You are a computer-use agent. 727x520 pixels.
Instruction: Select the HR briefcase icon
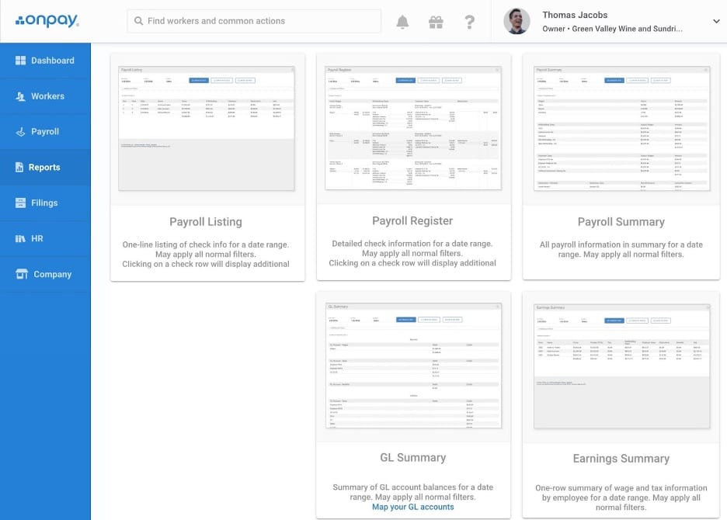20,238
